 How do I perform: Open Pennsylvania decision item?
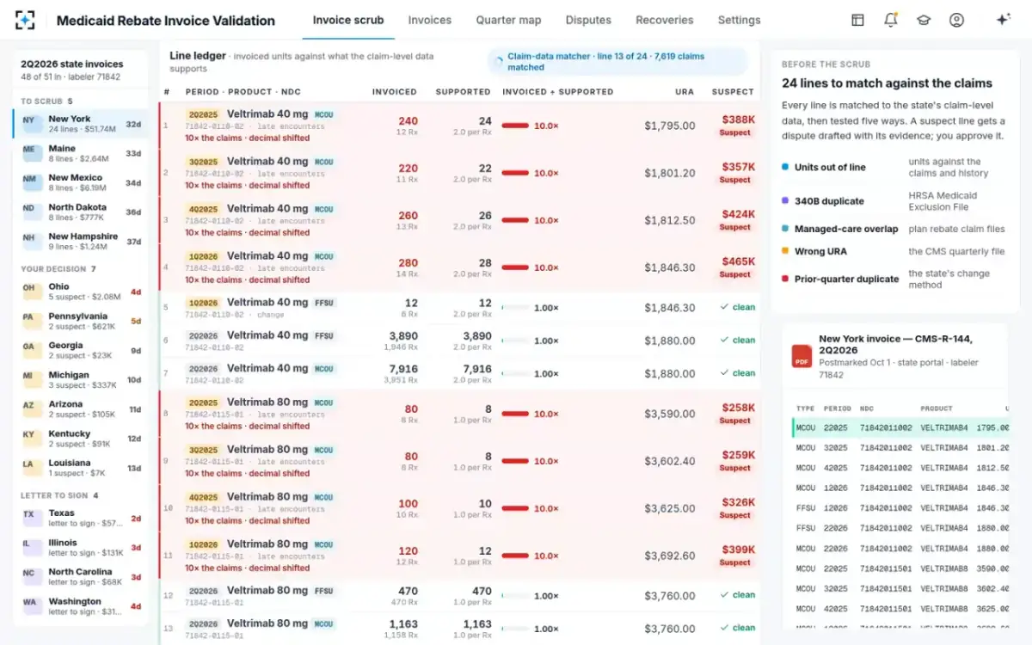click(x=81, y=321)
